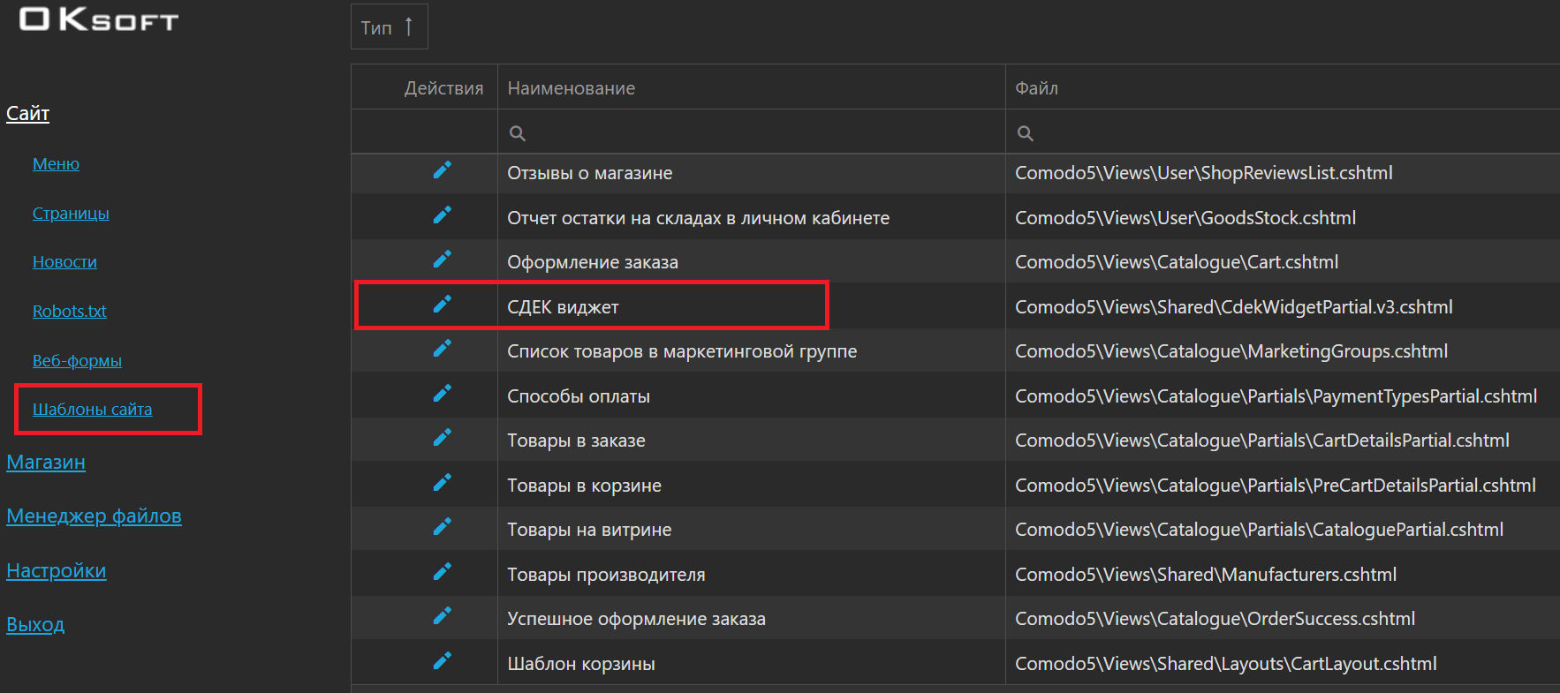Edit Товары производителя template via pencil
Image resolution: width=1560 pixels, height=693 pixels.
click(x=442, y=572)
